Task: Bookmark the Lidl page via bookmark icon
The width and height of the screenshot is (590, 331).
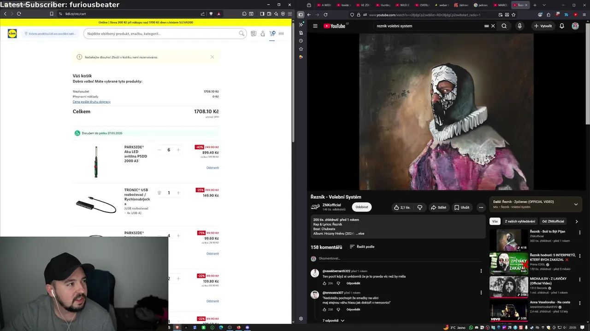Action: tap(52, 14)
